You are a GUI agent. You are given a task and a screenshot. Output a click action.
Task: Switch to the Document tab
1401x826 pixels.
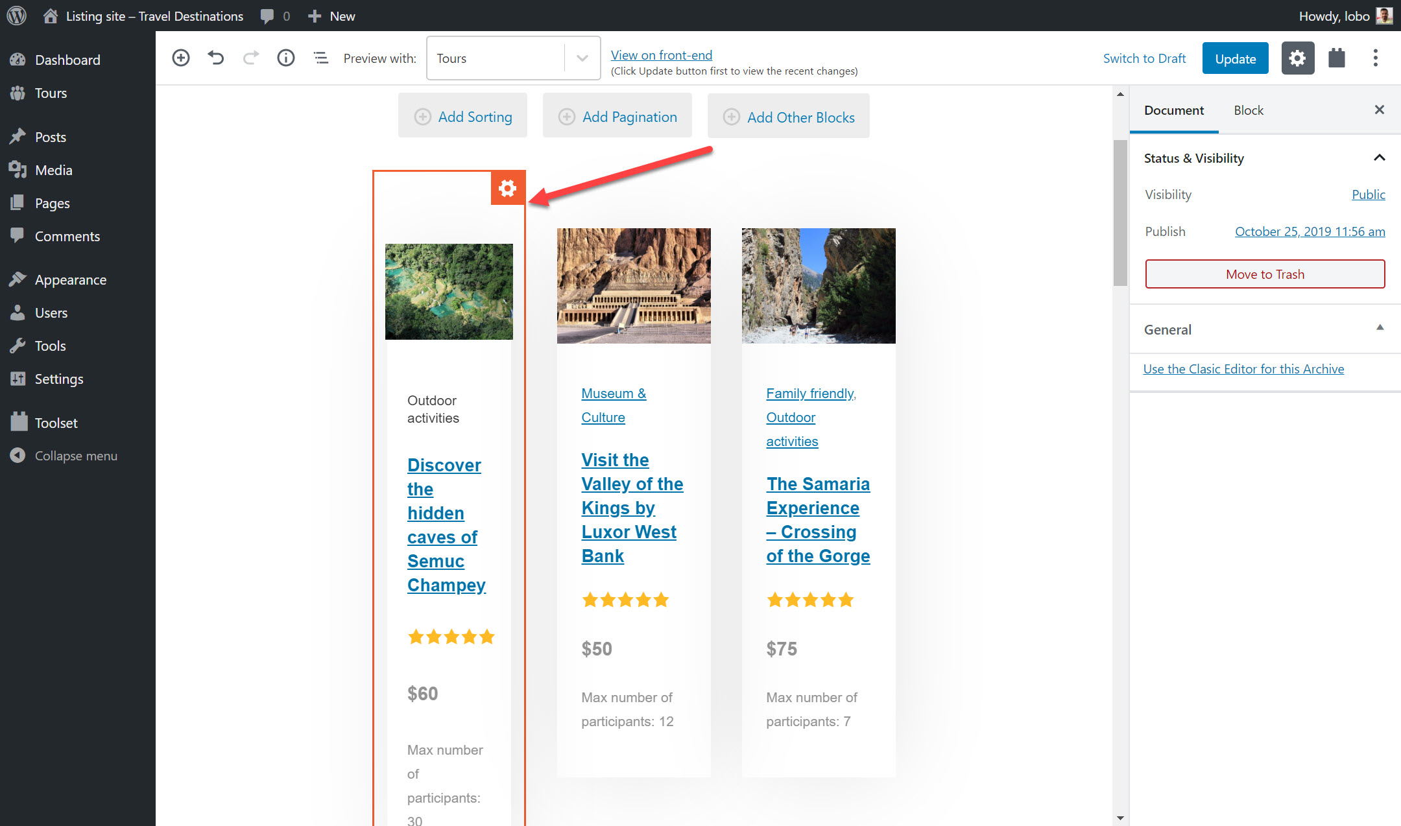point(1174,110)
